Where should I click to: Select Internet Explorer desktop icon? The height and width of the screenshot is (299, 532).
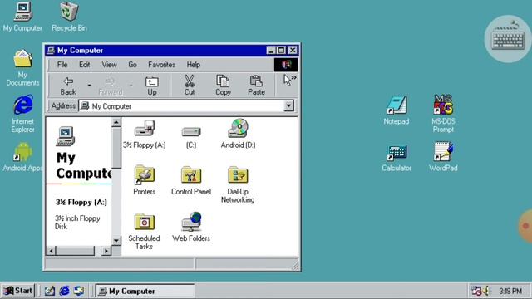22,115
